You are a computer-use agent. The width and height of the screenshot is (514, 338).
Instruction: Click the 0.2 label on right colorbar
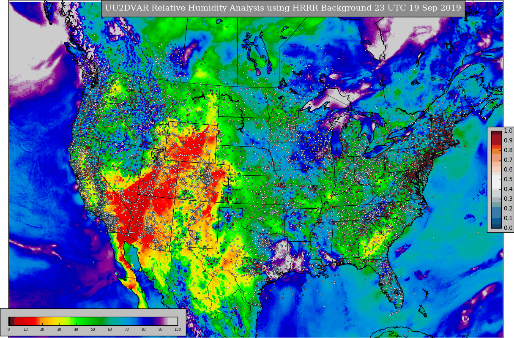[508, 209]
